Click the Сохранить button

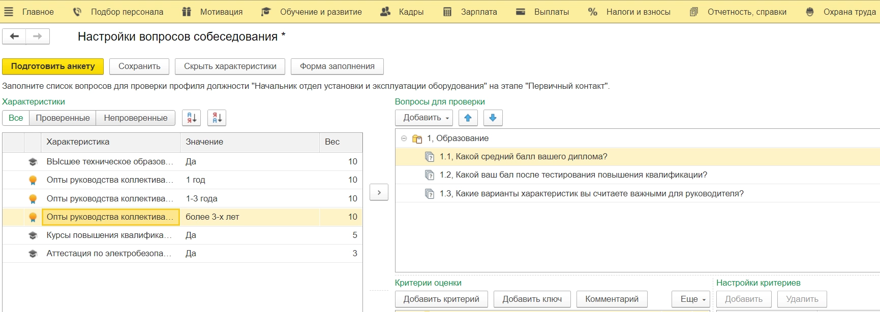click(139, 66)
